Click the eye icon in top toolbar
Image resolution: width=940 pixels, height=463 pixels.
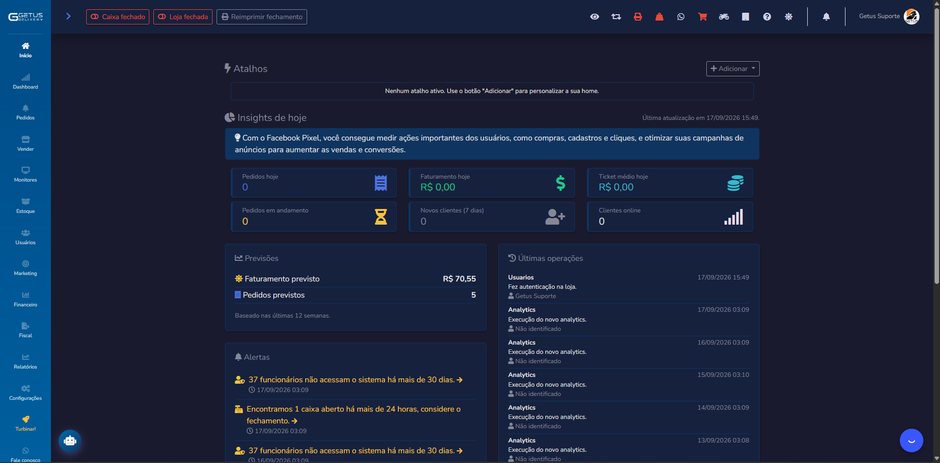click(595, 17)
